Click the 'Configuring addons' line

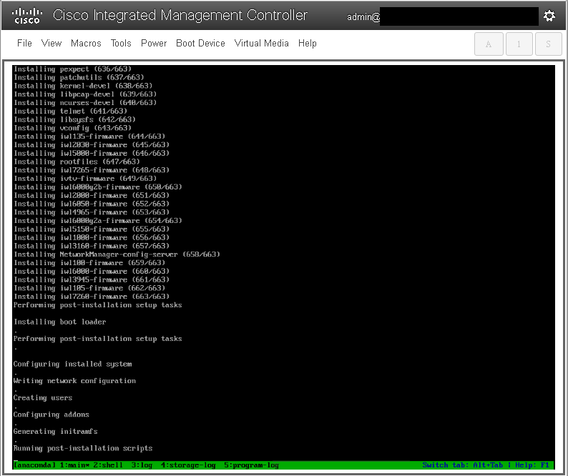(51, 415)
